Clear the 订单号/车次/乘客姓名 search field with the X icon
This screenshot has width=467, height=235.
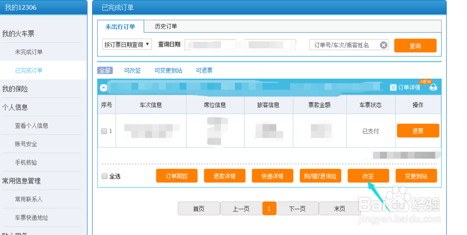coord(383,45)
